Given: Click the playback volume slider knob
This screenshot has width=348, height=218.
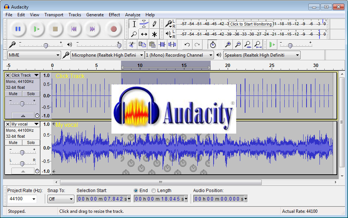Looking at the screenshot, I should [x=119, y=46].
